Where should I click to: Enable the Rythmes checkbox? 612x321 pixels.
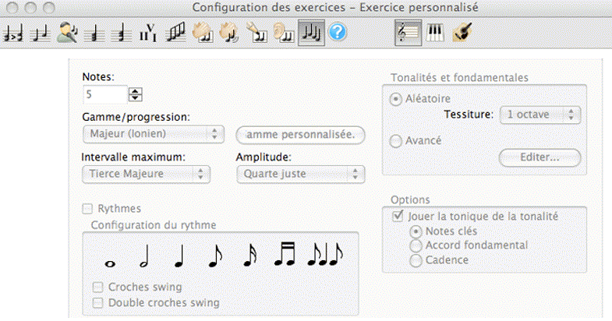point(87,209)
